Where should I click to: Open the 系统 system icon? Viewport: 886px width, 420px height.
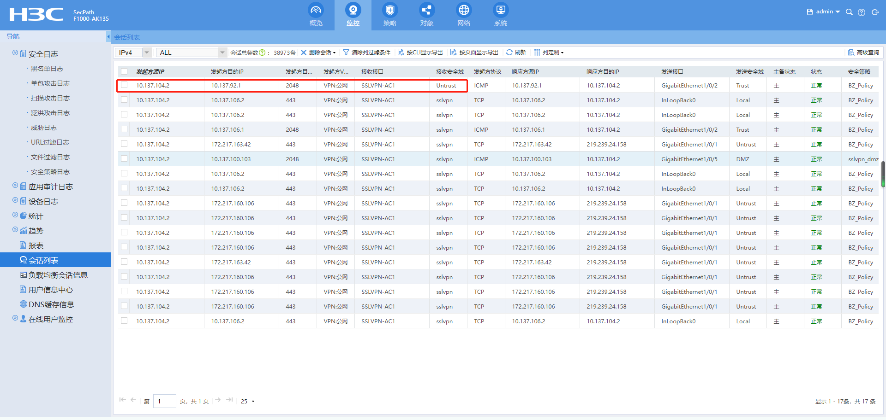tap(500, 11)
